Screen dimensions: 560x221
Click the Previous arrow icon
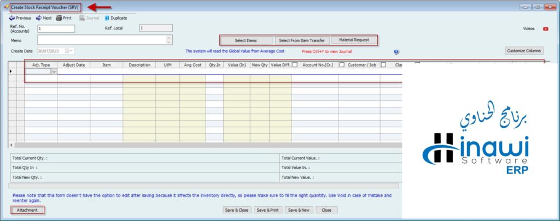coord(12,18)
